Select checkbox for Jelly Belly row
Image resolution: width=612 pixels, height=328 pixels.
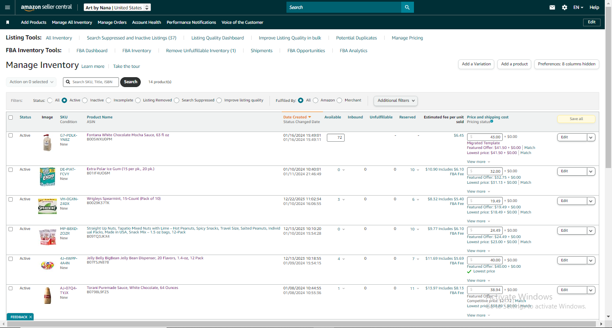point(11,258)
